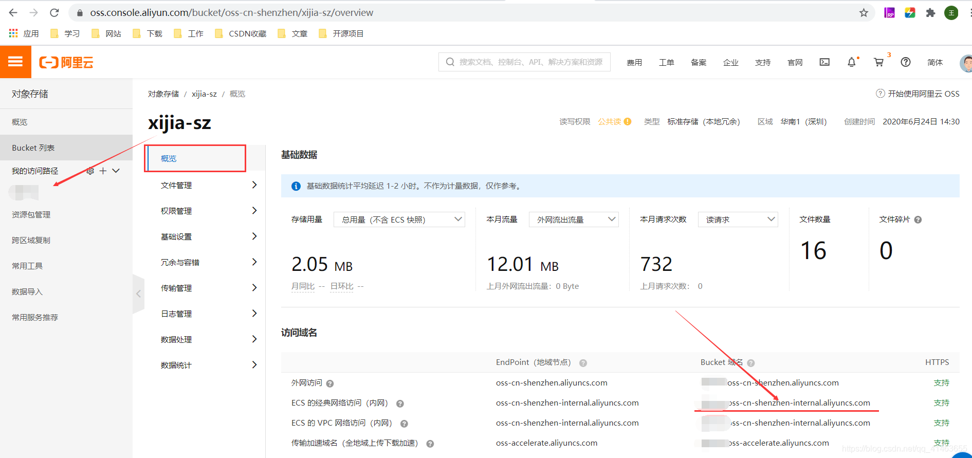Image resolution: width=972 pixels, height=458 pixels.
Task: Open 数据导入 in sidebar
Action: [x=27, y=291]
